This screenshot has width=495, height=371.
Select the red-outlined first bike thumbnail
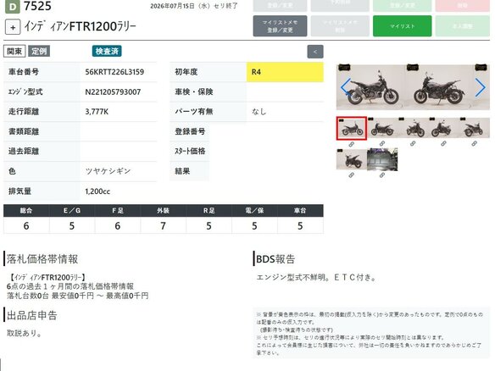point(352,129)
